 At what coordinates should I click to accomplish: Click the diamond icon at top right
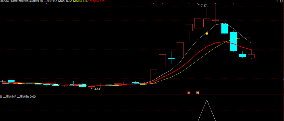[277, 1]
